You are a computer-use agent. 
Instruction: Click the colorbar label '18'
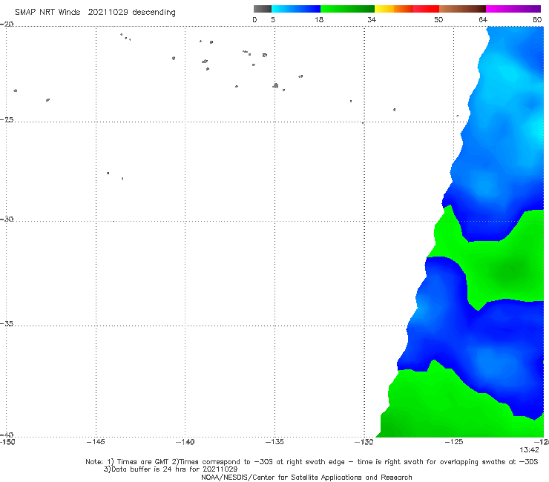coord(319,19)
